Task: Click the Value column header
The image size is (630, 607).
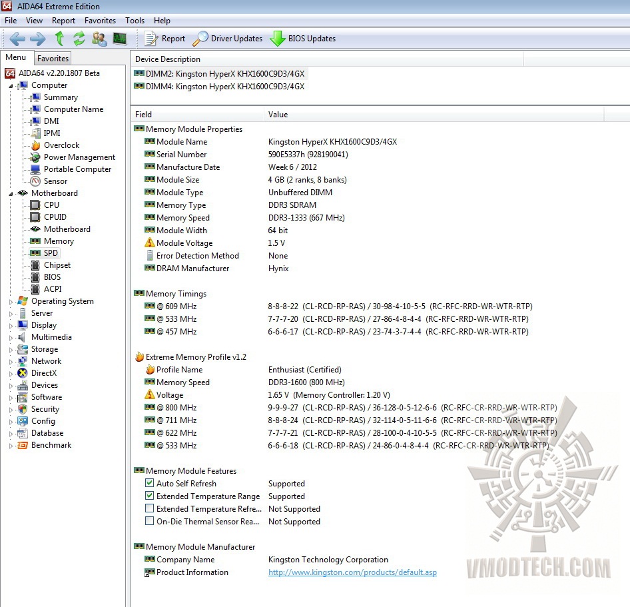Action: [434, 114]
